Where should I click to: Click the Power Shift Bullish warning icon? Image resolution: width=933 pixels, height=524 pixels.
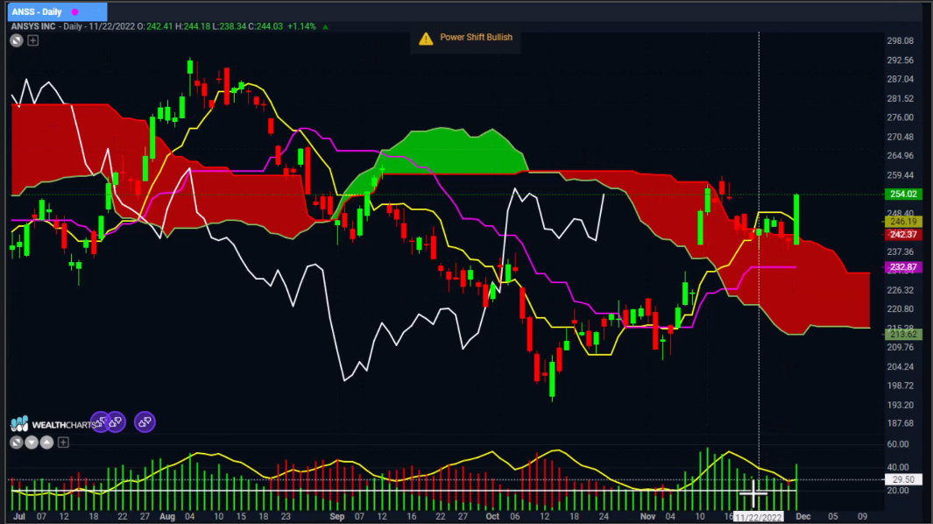click(x=426, y=39)
